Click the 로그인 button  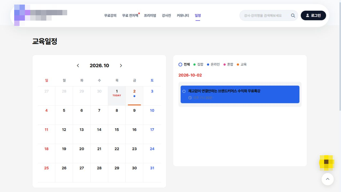pos(313,16)
